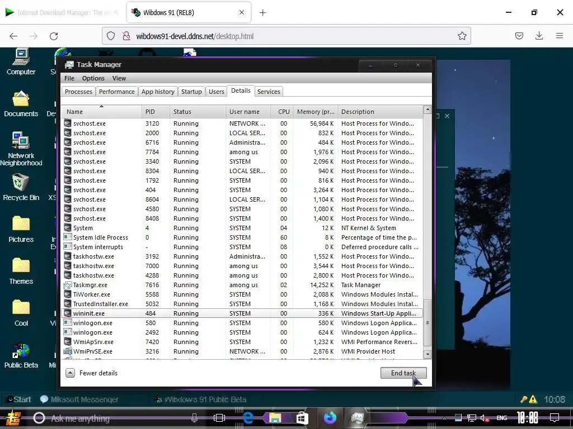Click the browser bookmark star icon
This screenshot has height=429, width=573.
pos(462,36)
